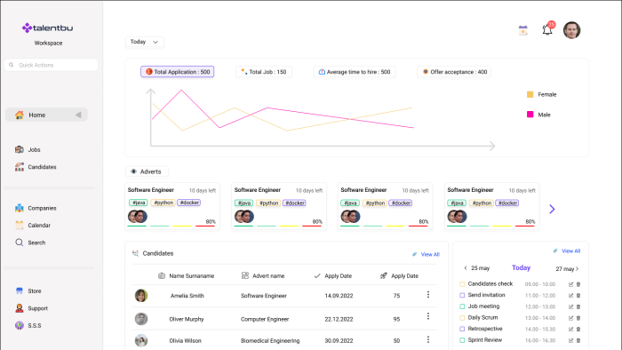Open Calendar in the sidebar
Screen dimensions: 622x350
click(33, 225)
